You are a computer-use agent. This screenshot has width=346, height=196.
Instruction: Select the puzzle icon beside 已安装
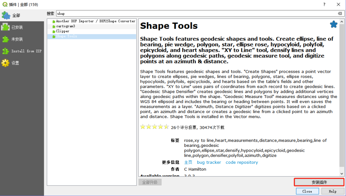point(5,27)
